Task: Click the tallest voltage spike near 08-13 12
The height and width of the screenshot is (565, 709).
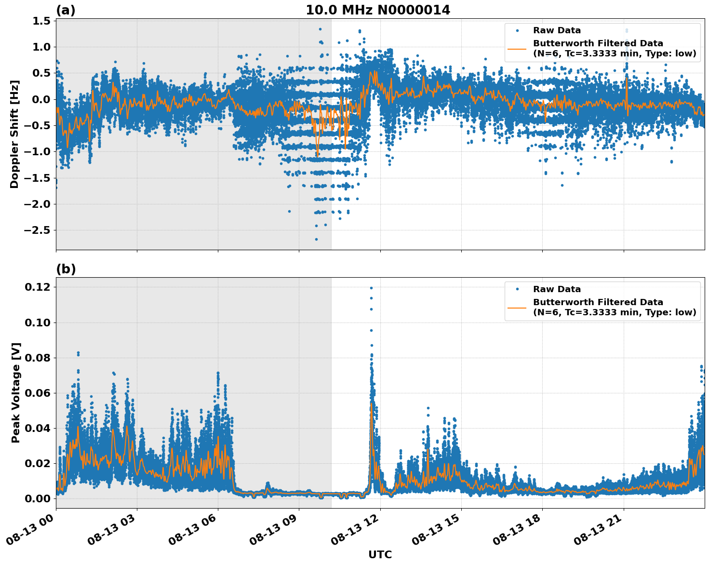Action: coord(371,287)
